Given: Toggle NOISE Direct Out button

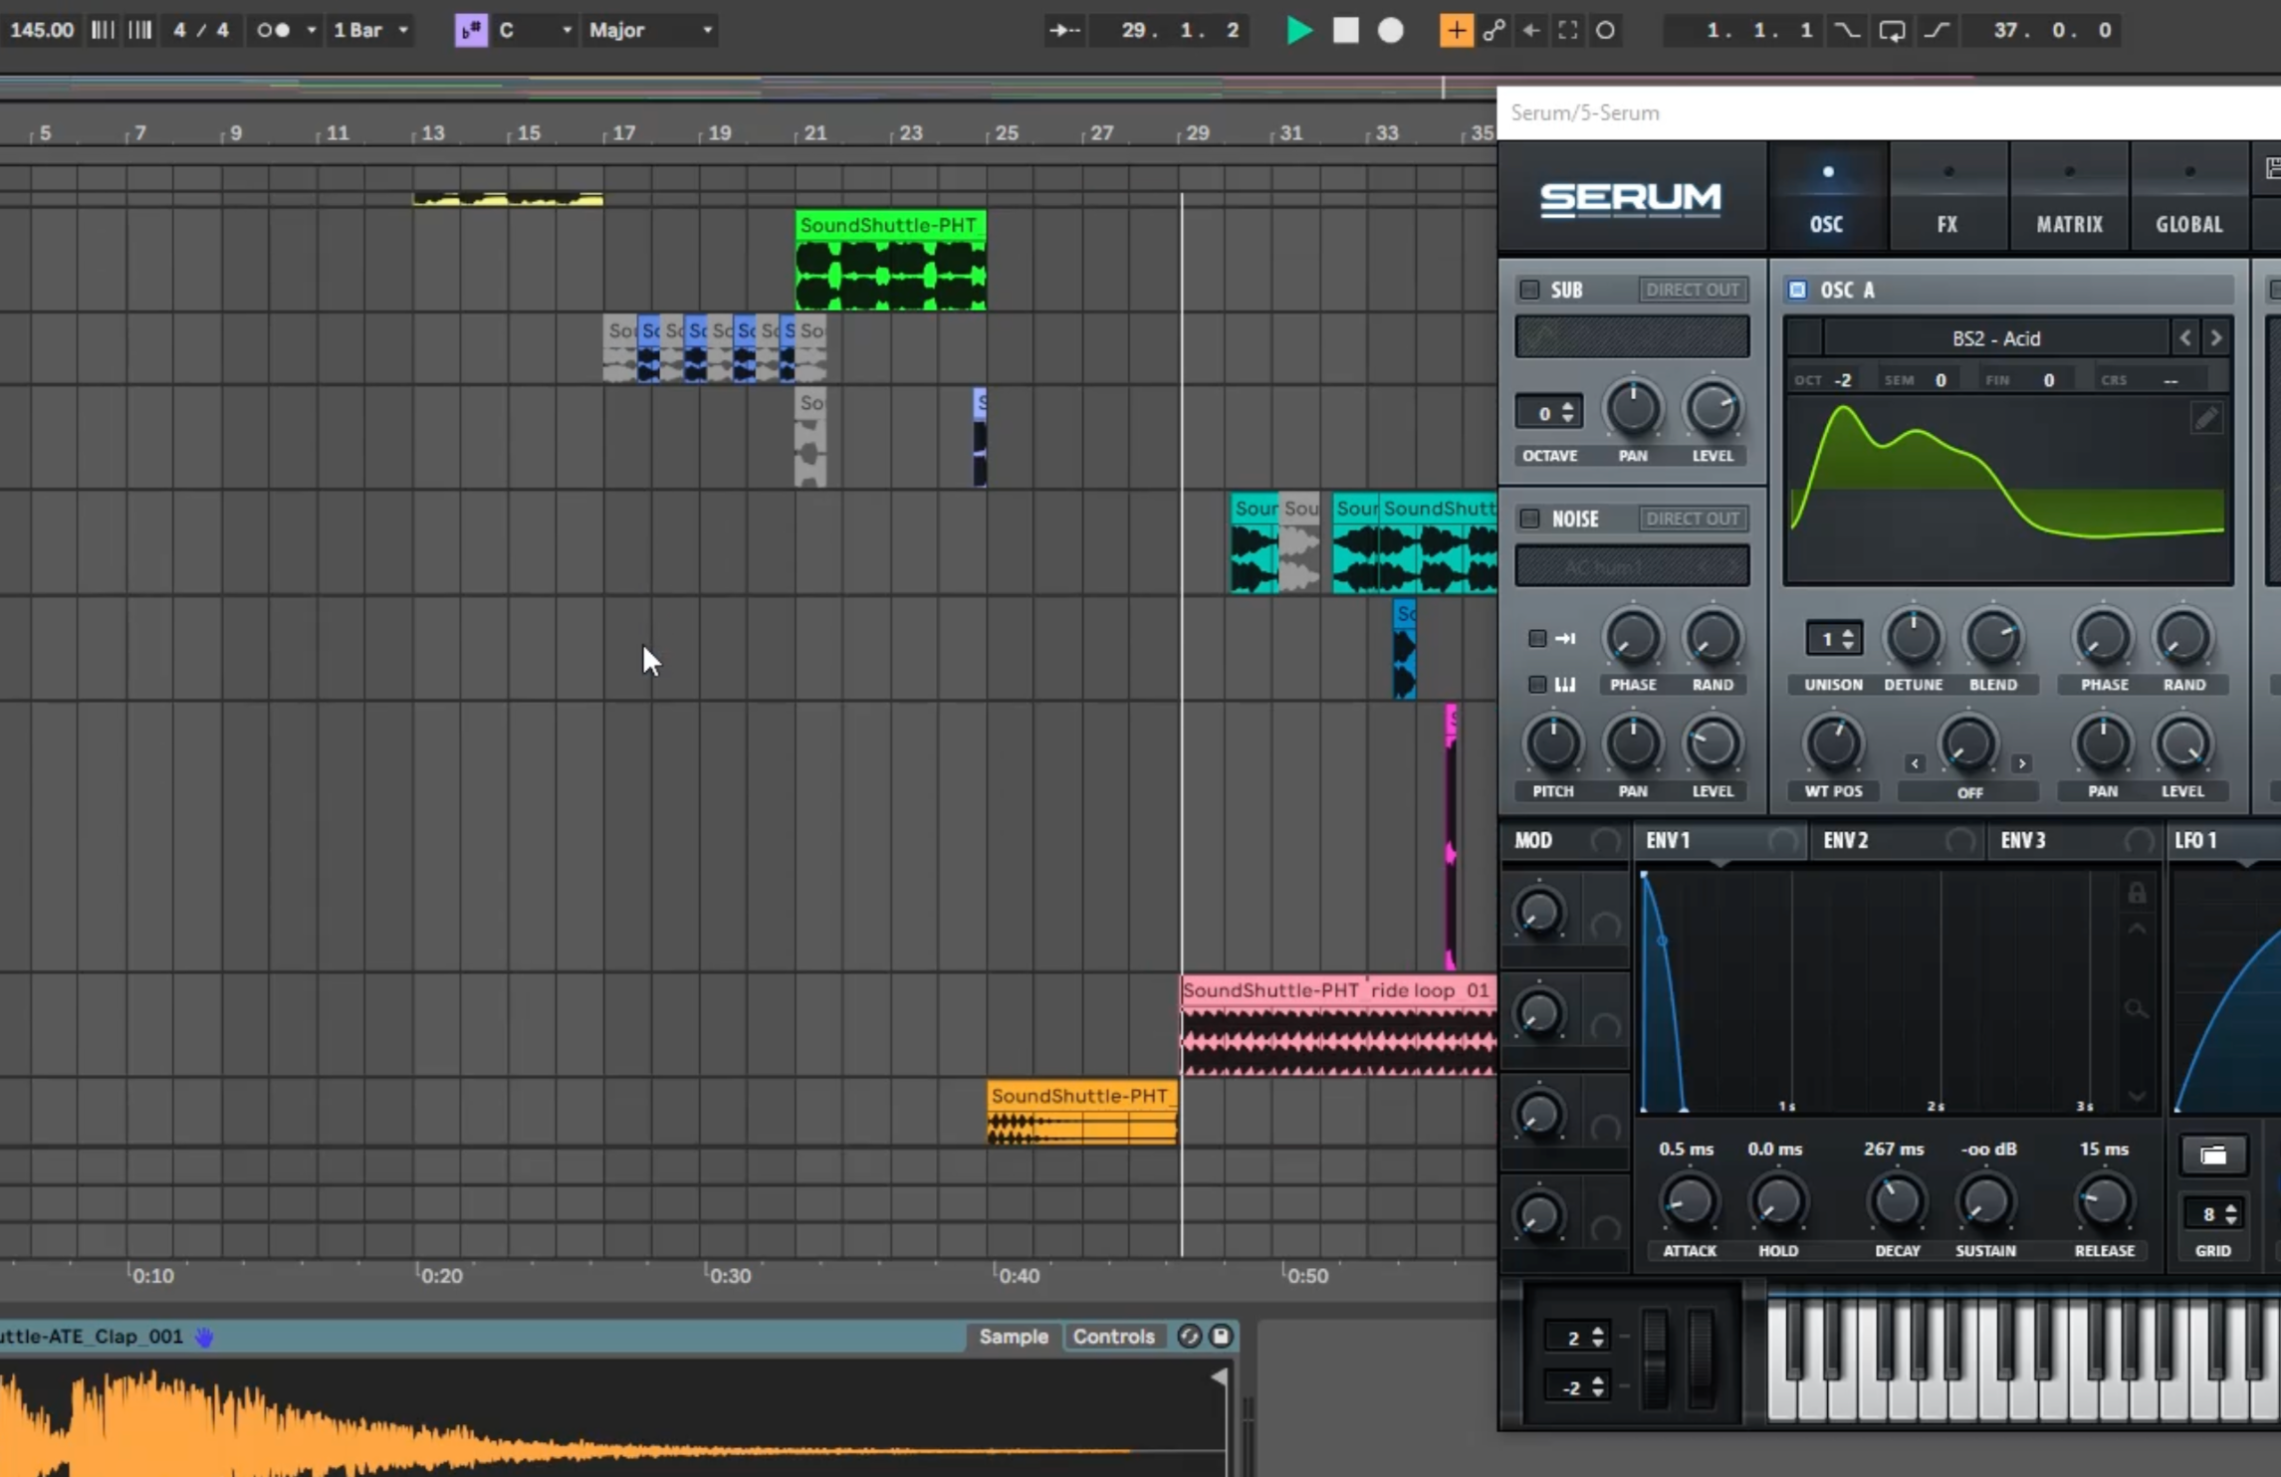Looking at the screenshot, I should 1693,519.
